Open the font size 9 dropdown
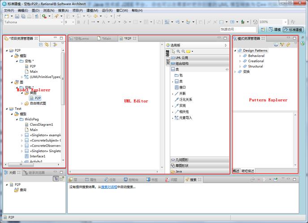308x223 pixels. coord(73,22)
